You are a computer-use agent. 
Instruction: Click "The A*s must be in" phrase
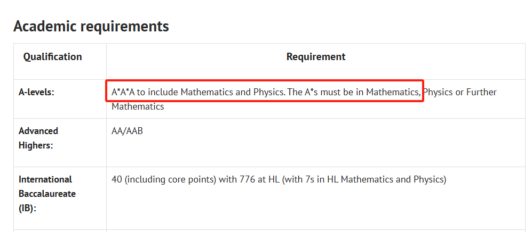click(325, 93)
